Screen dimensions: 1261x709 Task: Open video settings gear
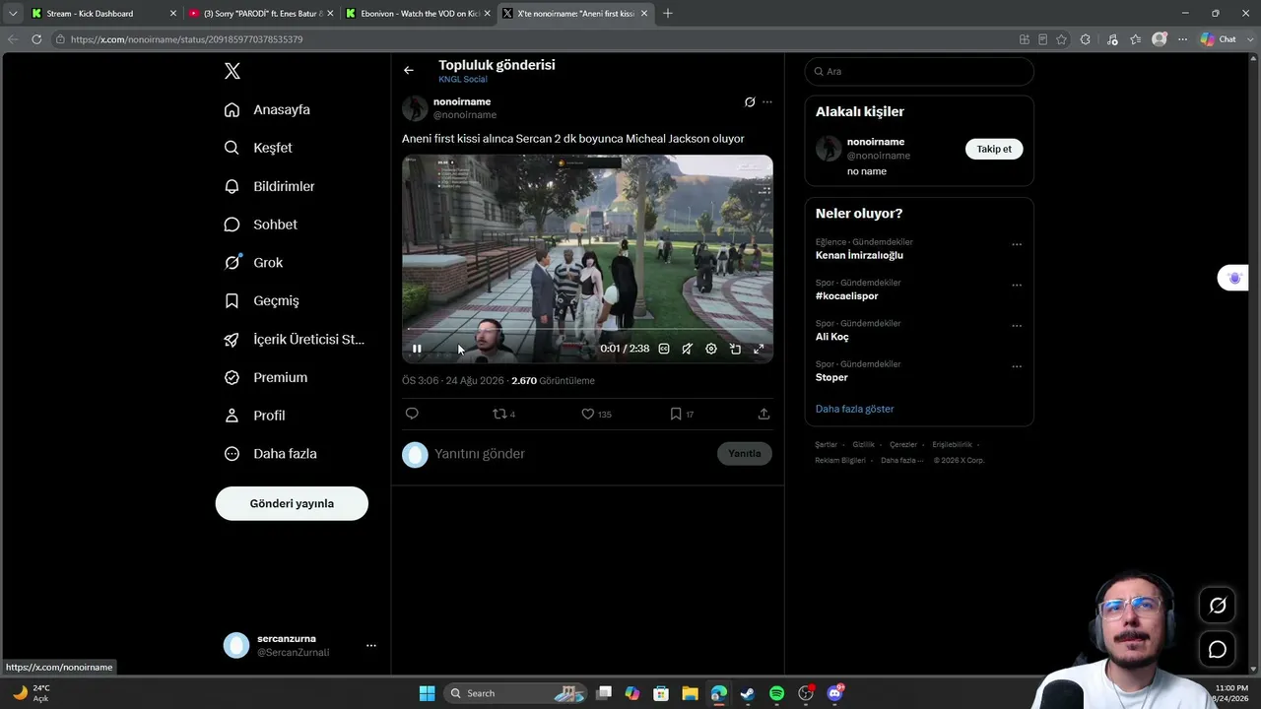(711, 349)
